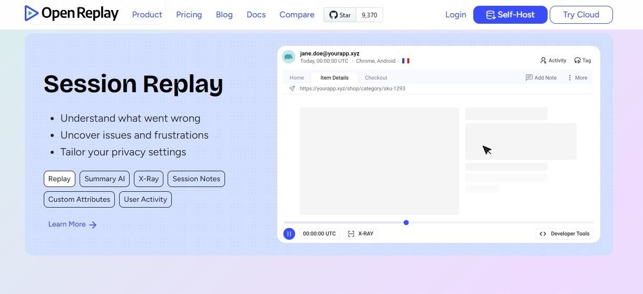Click the 9,370 star count
This screenshot has width=643, height=294.
click(x=369, y=15)
